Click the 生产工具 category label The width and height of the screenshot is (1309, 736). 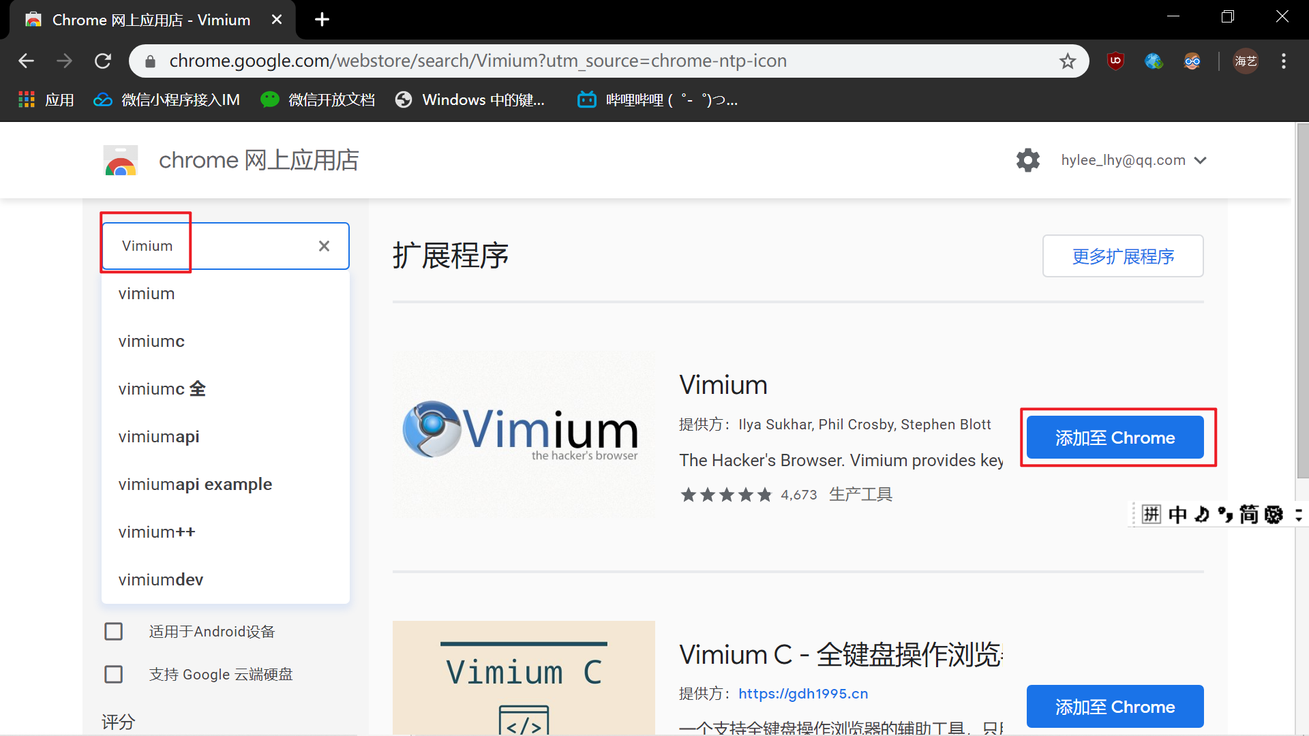click(x=860, y=495)
